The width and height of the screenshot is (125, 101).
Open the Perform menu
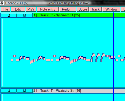tap(67, 9)
